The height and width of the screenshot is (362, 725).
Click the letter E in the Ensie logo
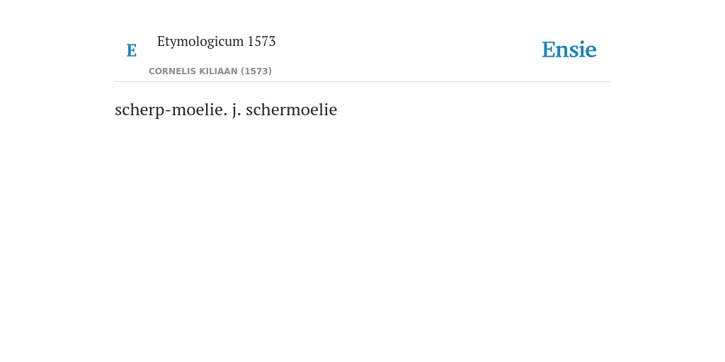pyautogui.click(x=549, y=49)
